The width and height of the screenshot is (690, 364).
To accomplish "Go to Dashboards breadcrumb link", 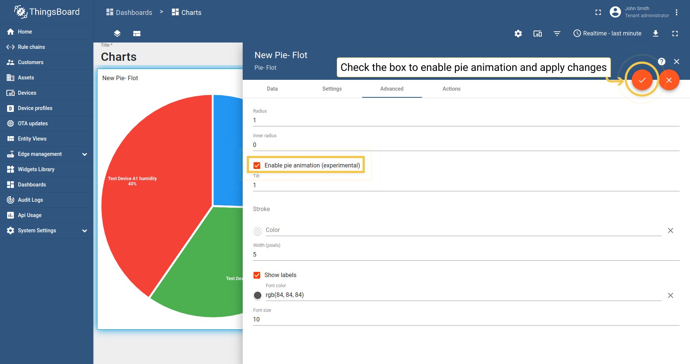I will [129, 12].
